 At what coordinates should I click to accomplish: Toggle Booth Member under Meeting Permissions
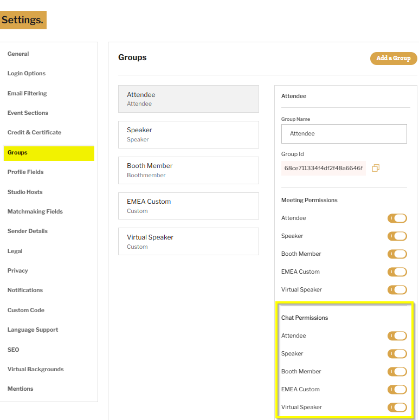[397, 254]
